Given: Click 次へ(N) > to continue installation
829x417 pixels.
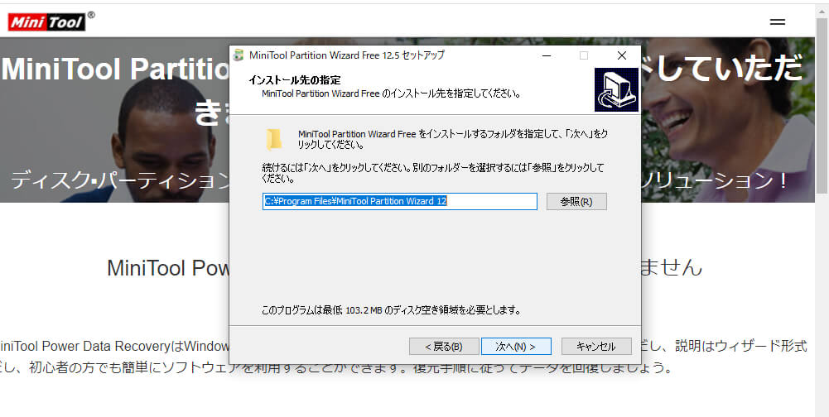Looking at the screenshot, I should (516, 347).
